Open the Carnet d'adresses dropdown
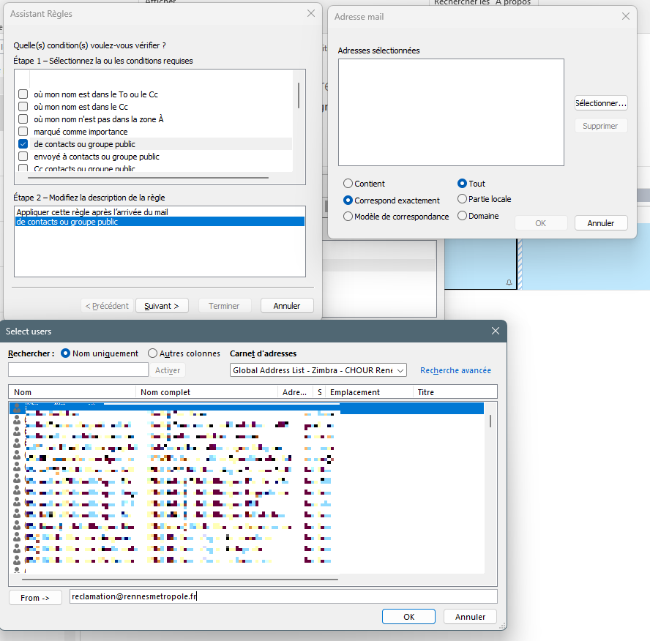Screen dimensions: 650x641 click(x=400, y=371)
